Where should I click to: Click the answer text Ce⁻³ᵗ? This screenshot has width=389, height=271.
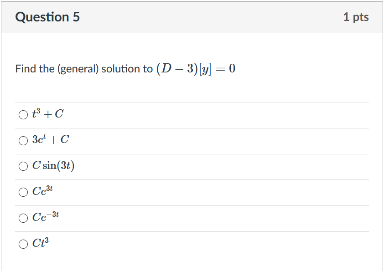47,217
